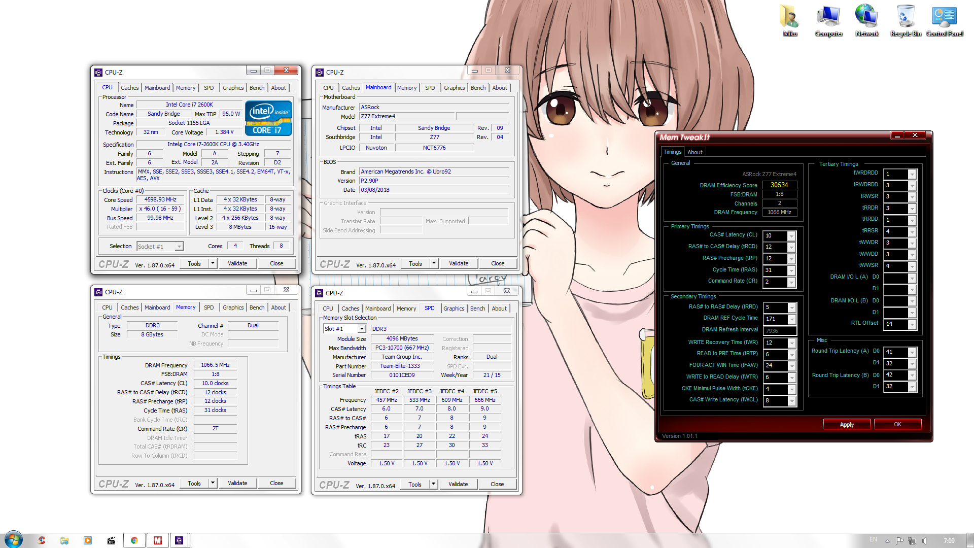Click the DRAM Efficiency Score value 30534
Image resolution: width=974 pixels, height=548 pixels.
point(779,185)
